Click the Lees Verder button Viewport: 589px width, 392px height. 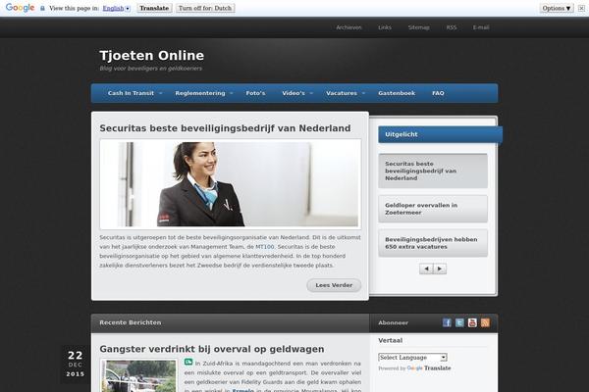pyautogui.click(x=334, y=285)
